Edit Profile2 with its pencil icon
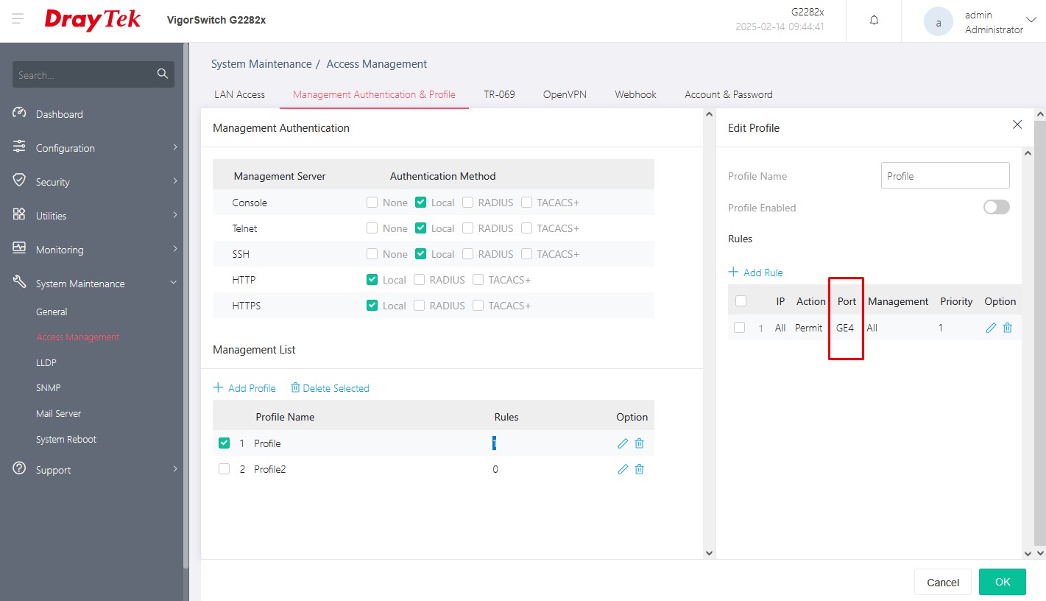Viewport: 1046px width, 601px height. (623, 469)
